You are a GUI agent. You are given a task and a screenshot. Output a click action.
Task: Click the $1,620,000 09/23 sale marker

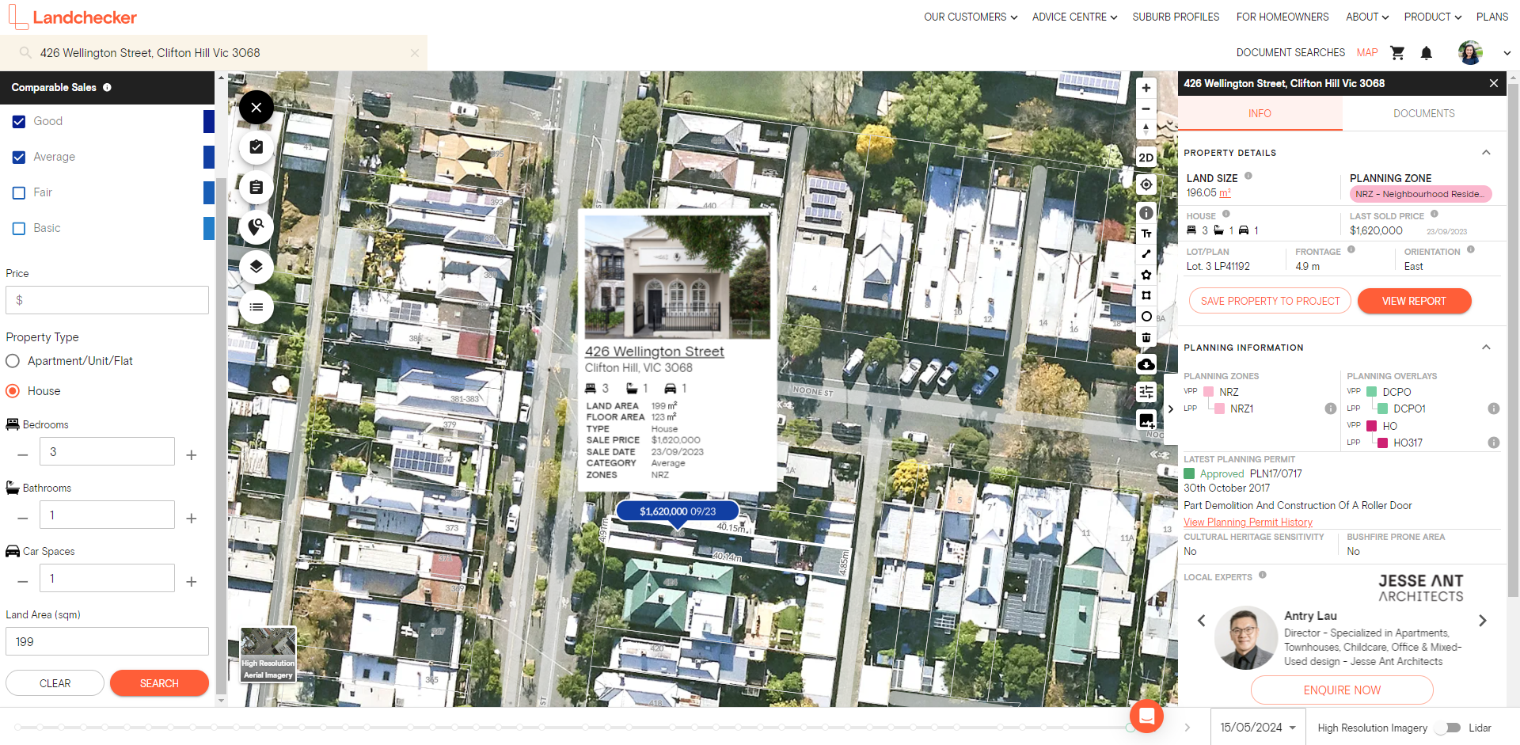pos(678,511)
